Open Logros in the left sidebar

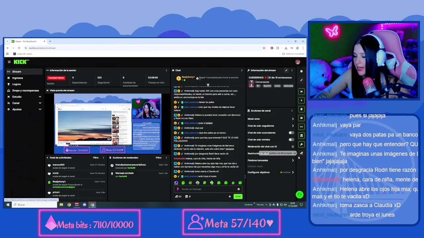click(24, 84)
